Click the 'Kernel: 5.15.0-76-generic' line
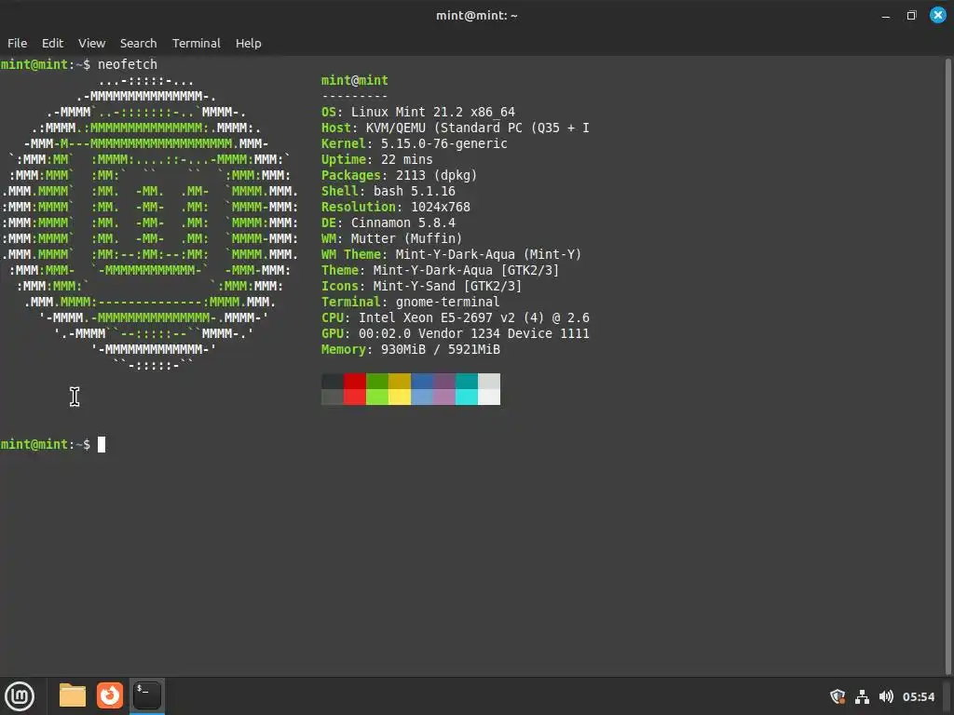954x715 pixels. coord(415,143)
